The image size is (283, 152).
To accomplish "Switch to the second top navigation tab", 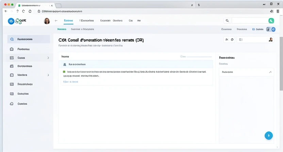I will click(87, 21).
